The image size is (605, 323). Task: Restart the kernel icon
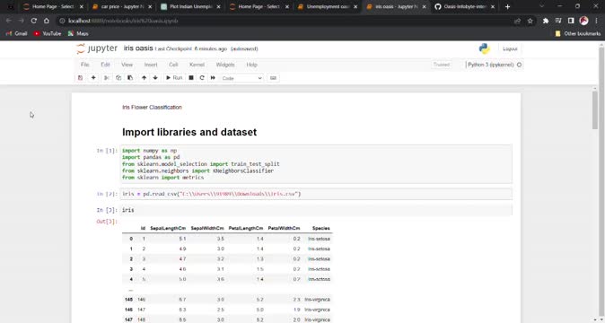point(202,78)
